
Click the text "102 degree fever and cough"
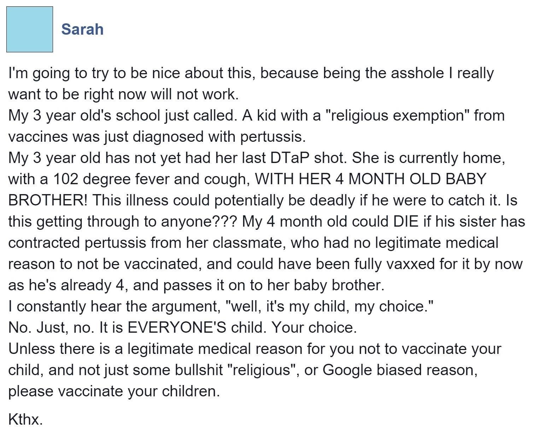click(x=151, y=179)
